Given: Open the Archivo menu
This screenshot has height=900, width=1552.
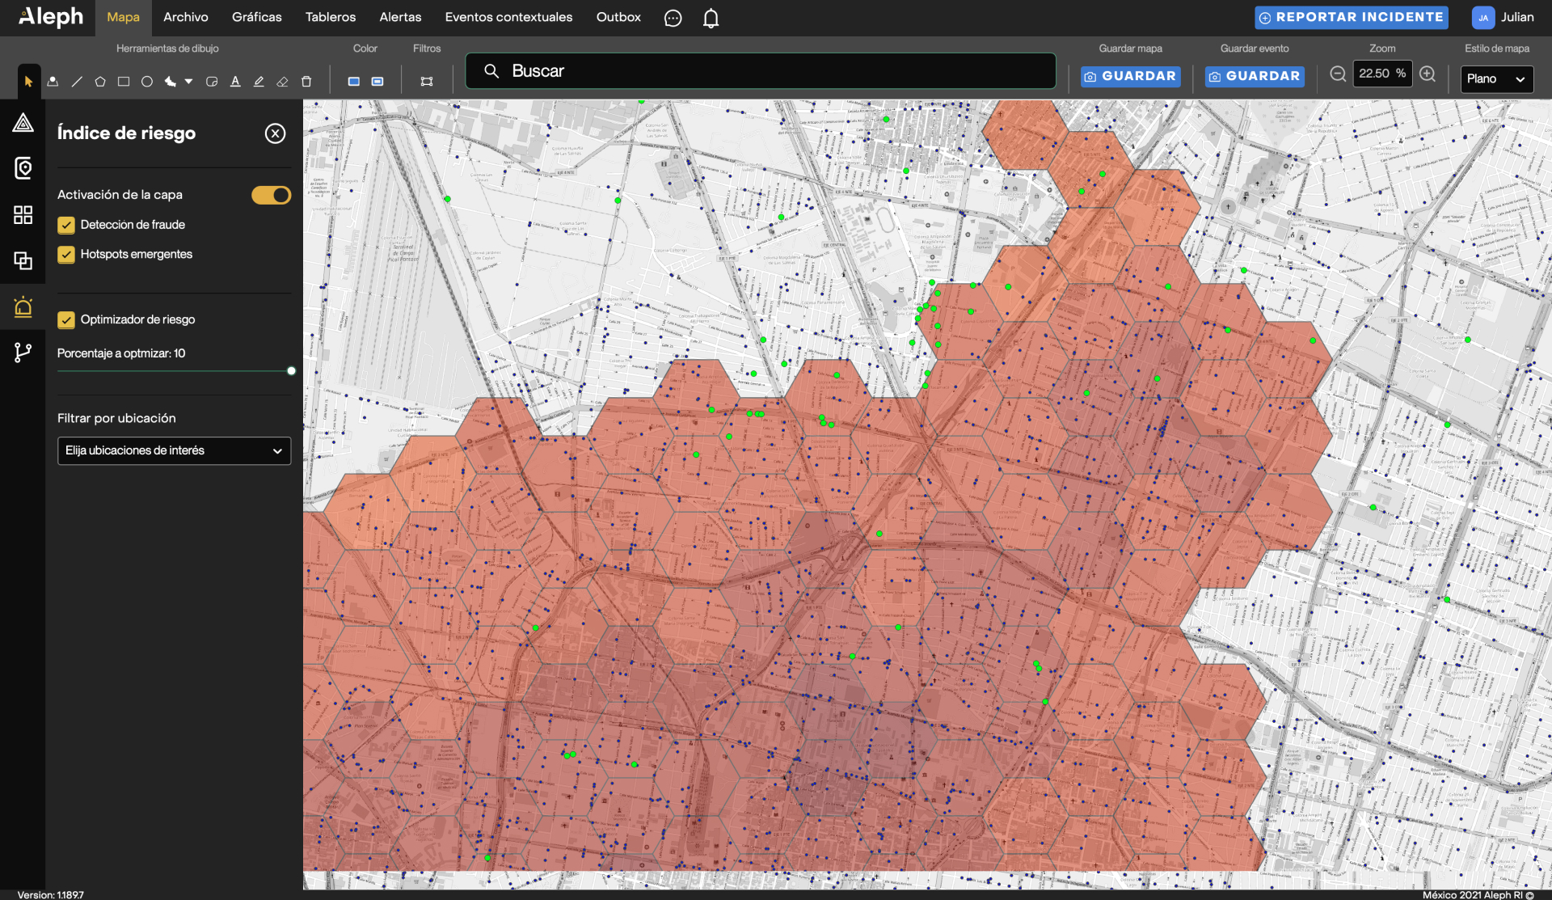Looking at the screenshot, I should coord(186,17).
